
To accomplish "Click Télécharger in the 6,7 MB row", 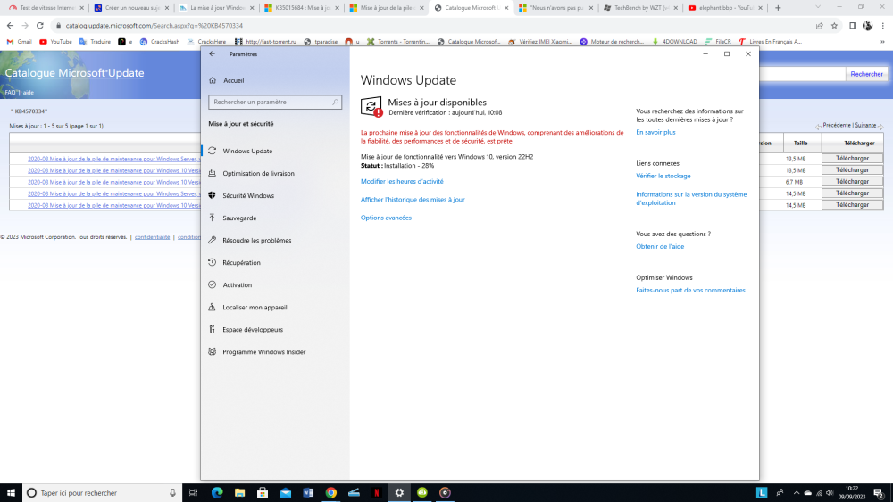I will tap(852, 182).
